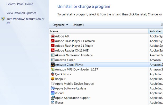Click the Apple Mobile Device Support icon
This screenshot has height=105, width=163.
[x=53, y=84]
